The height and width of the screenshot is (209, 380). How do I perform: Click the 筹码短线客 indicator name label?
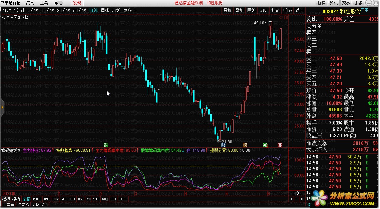(x=11, y=150)
